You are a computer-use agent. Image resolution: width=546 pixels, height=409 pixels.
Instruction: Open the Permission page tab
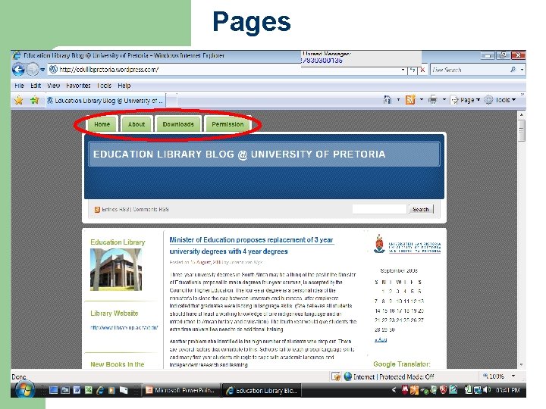[x=227, y=124]
